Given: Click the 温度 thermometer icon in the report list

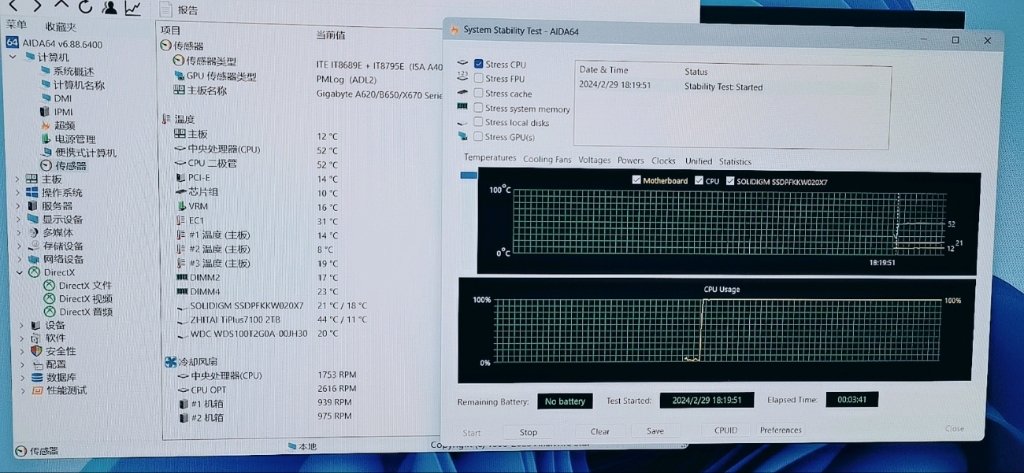Looking at the screenshot, I should [166, 119].
